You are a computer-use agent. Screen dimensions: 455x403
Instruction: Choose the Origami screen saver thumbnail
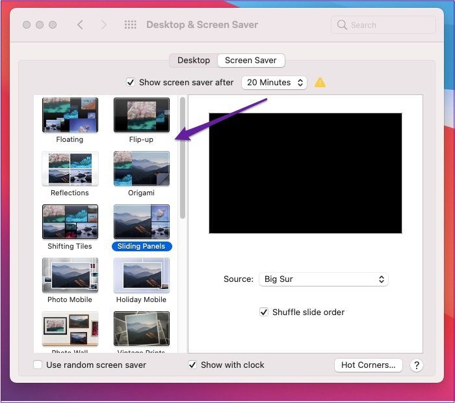(141, 169)
